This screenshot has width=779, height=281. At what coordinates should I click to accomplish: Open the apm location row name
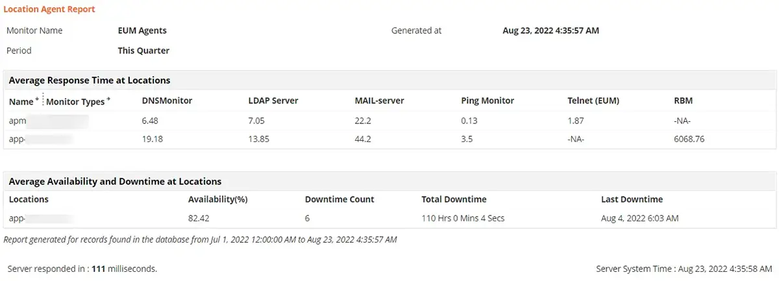[x=17, y=120]
